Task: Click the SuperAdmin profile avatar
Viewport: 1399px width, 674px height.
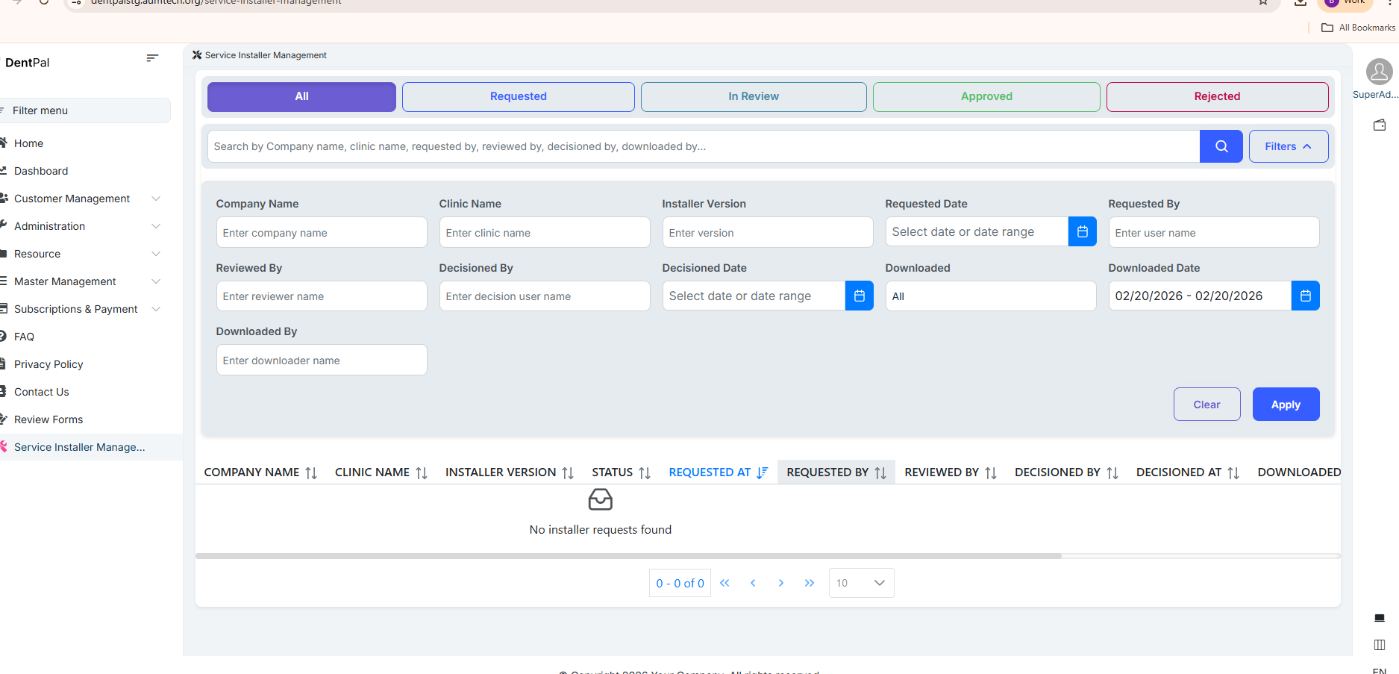Action: point(1379,72)
